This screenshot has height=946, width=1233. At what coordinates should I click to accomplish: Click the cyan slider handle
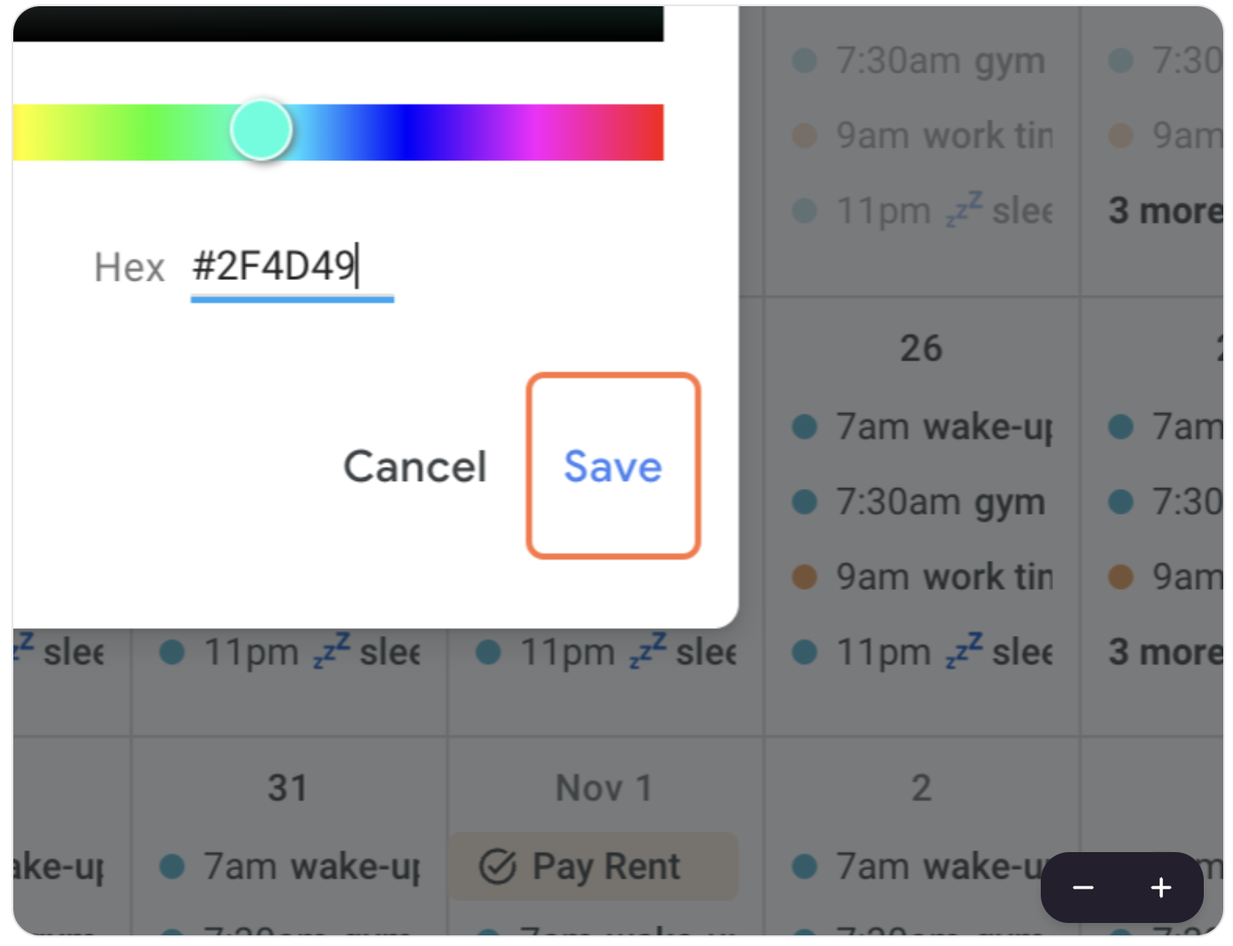coord(261,130)
